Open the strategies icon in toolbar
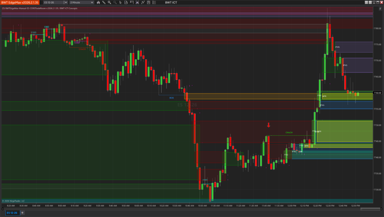 (x=148, y=3)
